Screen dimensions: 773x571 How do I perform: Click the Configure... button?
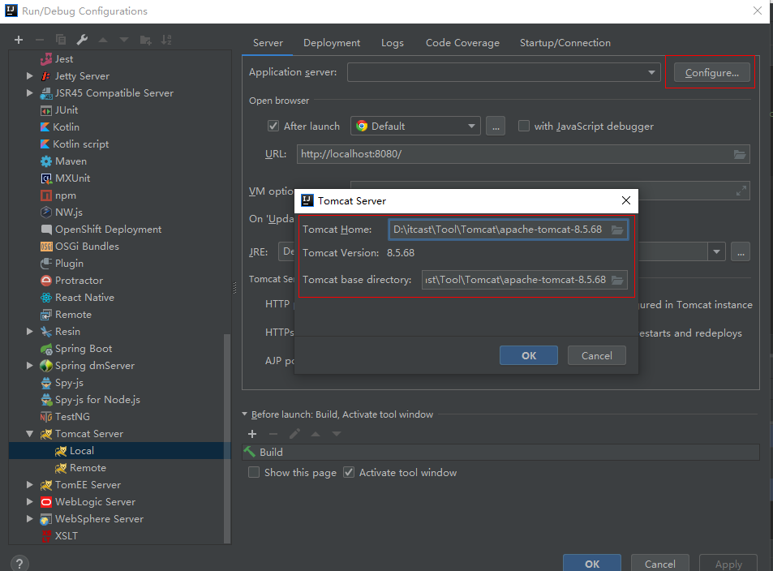[712, 73]
